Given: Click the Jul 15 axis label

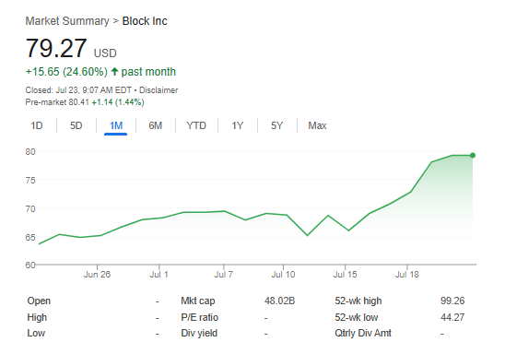Looking at the screenshot, I should click(345, 275).
